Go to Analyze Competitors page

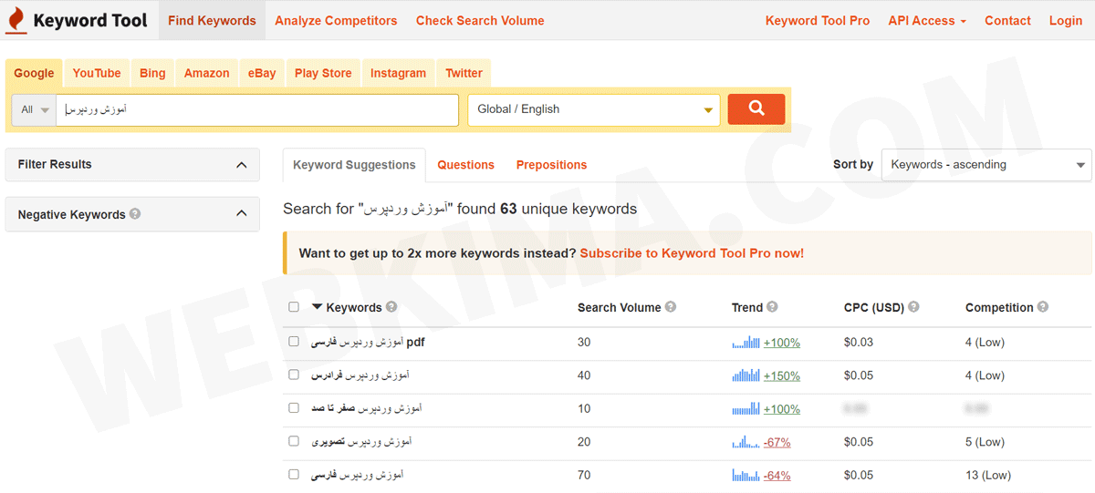point(336,20)
